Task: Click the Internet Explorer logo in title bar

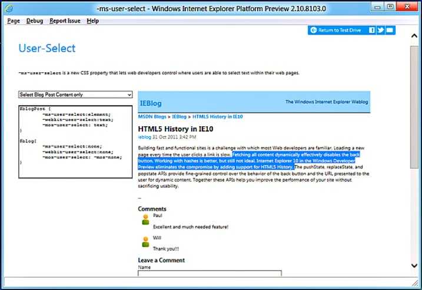Action: [x=9, y=9]
